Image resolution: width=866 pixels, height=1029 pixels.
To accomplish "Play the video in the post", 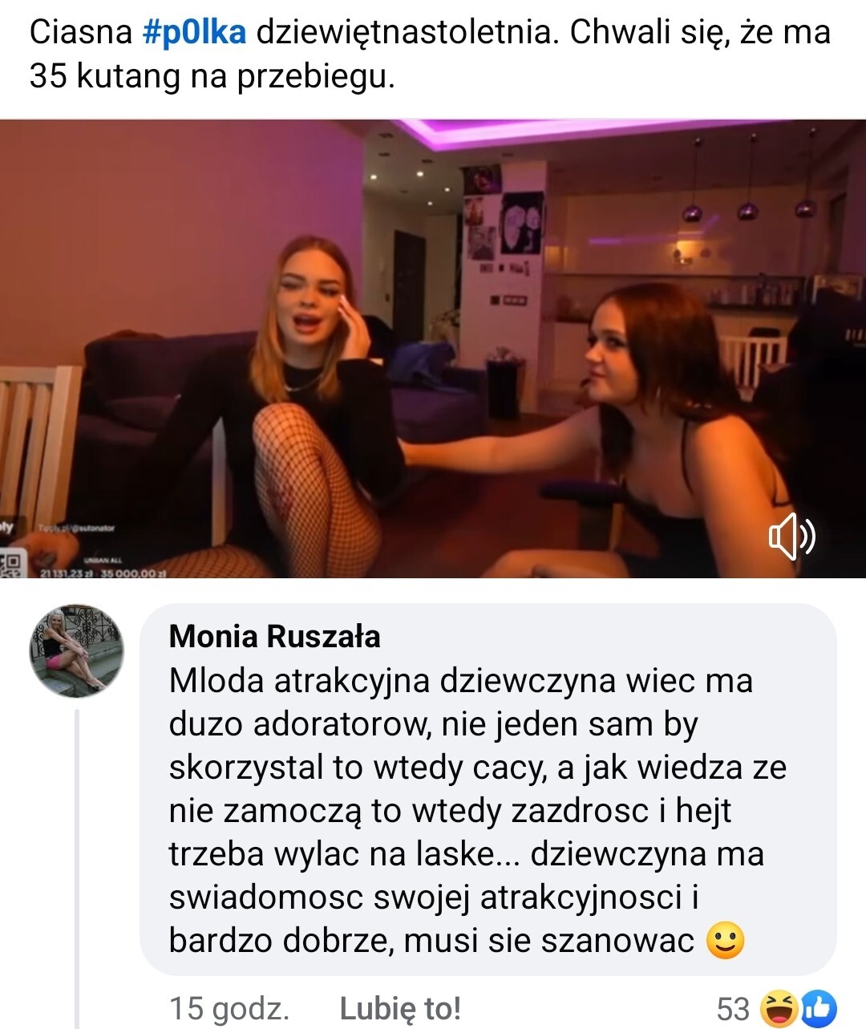I will point(433,349).
